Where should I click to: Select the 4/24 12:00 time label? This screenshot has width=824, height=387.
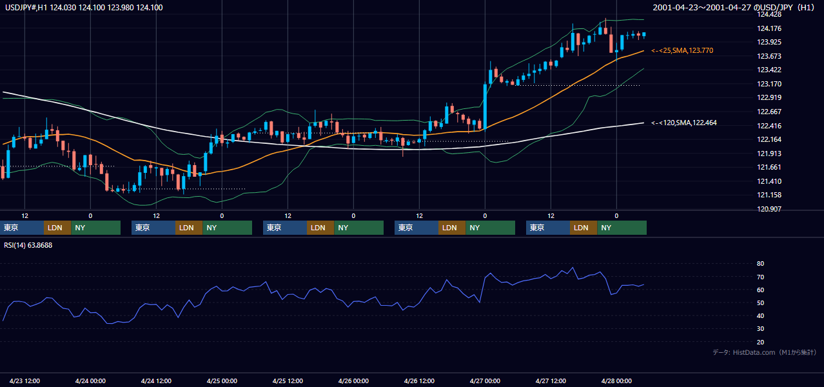(x=156, y=381)
